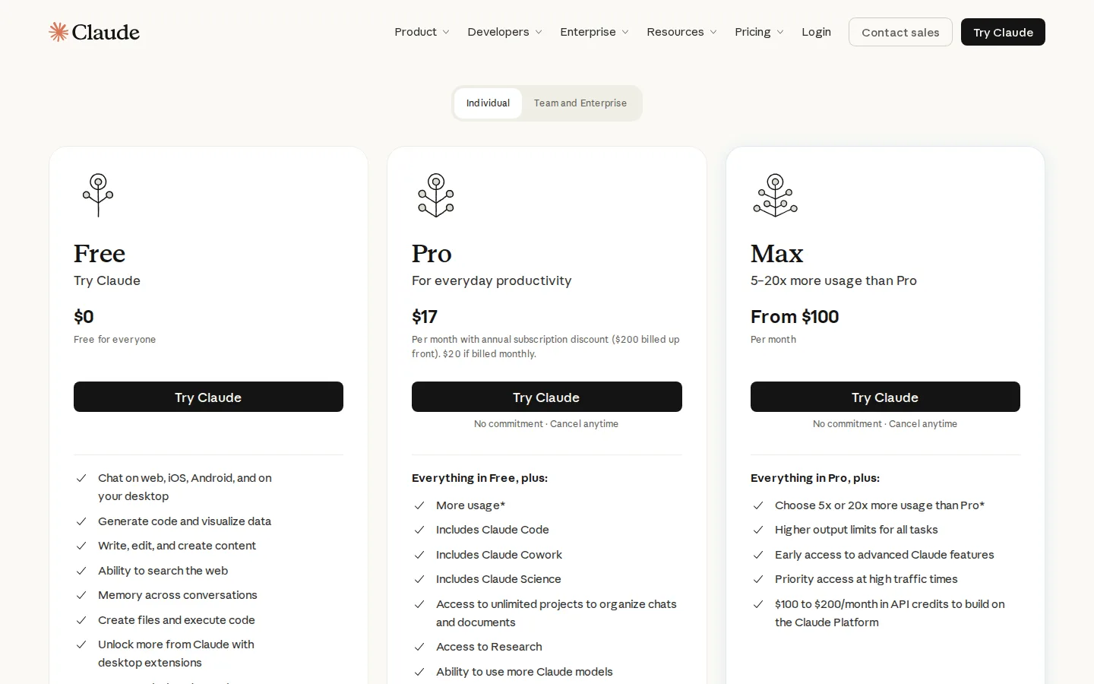Expand the Product menu
1094x684 pixels.
pos(422,32)
